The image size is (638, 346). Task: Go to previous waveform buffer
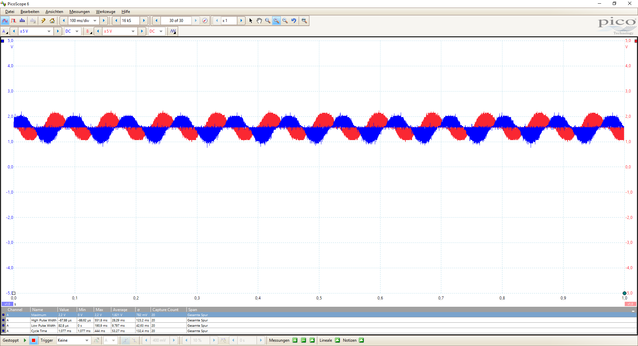point(157,21)
